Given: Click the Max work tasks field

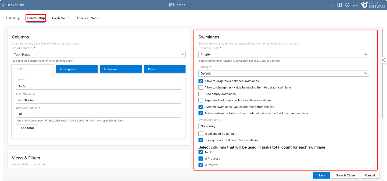Looking at the screenshot, I should (99, 114).
